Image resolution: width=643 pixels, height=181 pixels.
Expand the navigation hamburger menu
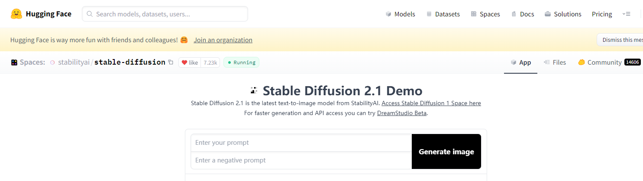pyautogui.click(x=626, y=14)
